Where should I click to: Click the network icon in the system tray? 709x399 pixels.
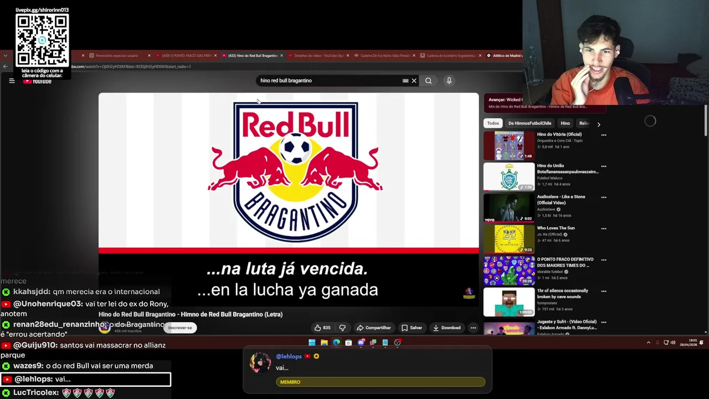[666, 342]
